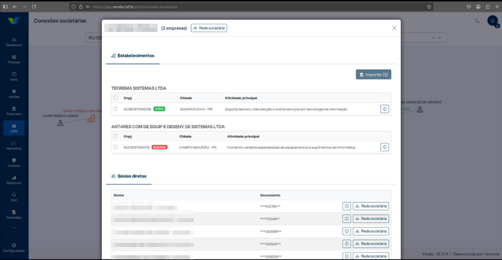This screenshot has height=260, width=502.
Task: Open Configurações gear in sidebar
Action: tap(14, 248)
